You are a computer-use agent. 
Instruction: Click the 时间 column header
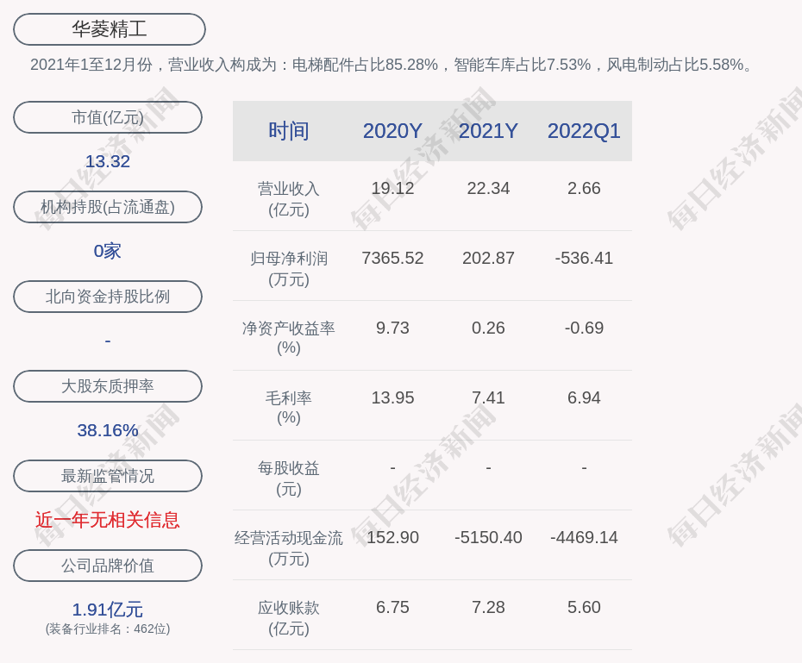tap(289, 131)
